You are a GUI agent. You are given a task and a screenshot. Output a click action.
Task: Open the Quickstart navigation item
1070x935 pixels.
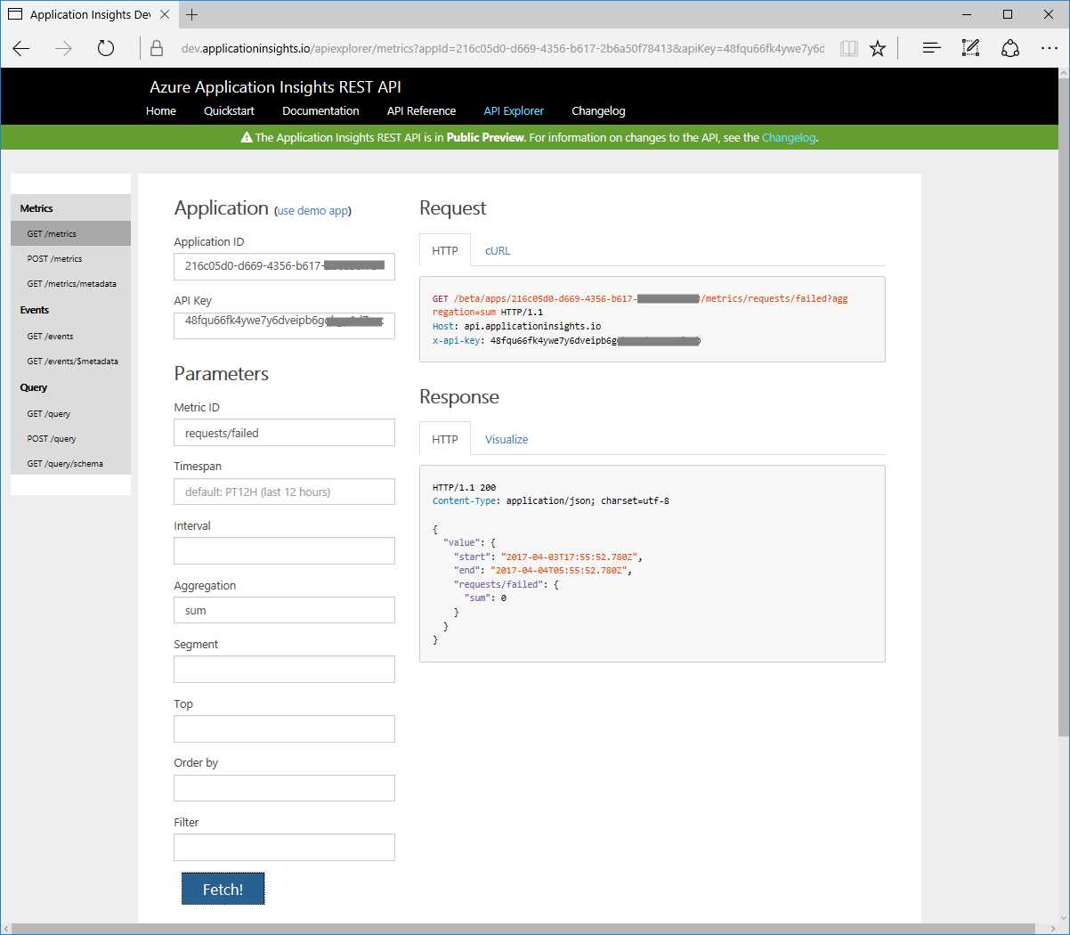point(229,110)
